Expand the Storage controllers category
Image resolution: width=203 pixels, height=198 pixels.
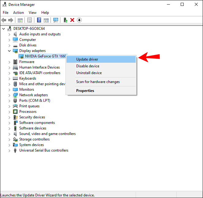[9, 140]
